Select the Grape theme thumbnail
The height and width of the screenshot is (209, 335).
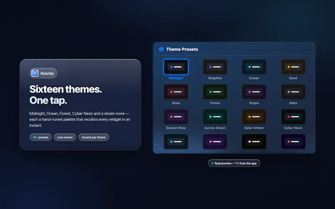tap(254, 92)
